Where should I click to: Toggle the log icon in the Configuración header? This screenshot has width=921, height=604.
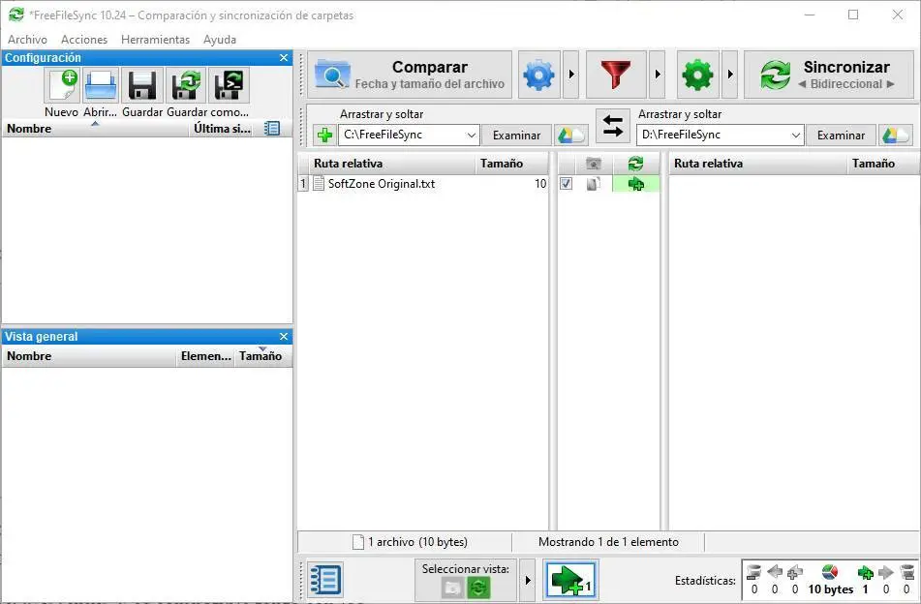pos(272,129)
